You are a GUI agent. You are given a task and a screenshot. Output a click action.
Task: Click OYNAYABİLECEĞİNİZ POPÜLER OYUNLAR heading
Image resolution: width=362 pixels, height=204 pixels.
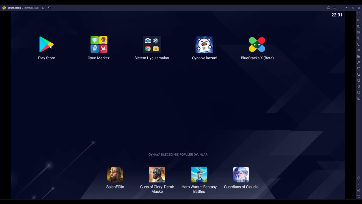click(x=178, y=155)
